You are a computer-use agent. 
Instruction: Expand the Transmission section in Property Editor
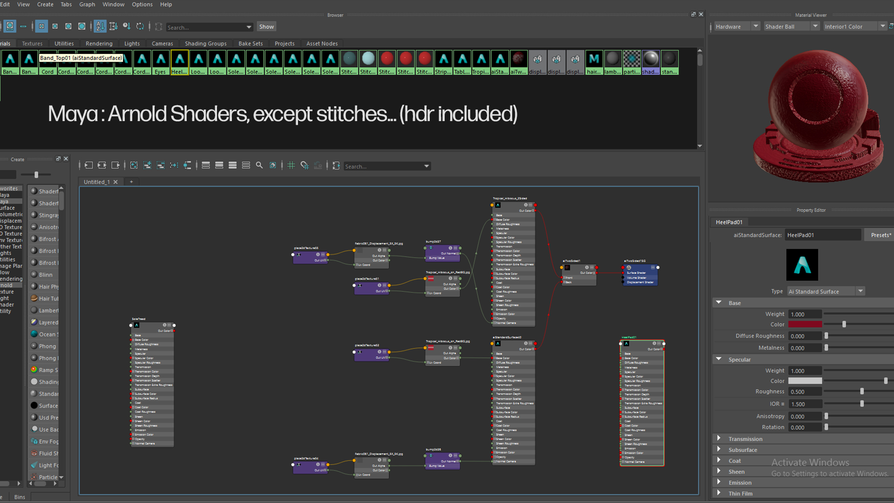[x=719, y=439]
